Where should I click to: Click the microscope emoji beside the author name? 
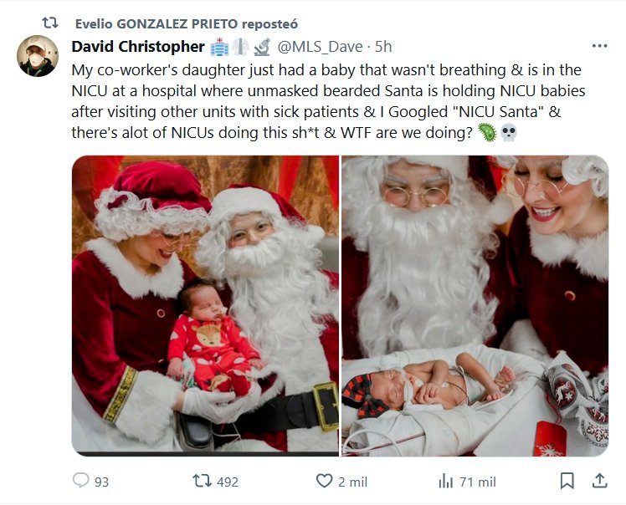[262, 47]
